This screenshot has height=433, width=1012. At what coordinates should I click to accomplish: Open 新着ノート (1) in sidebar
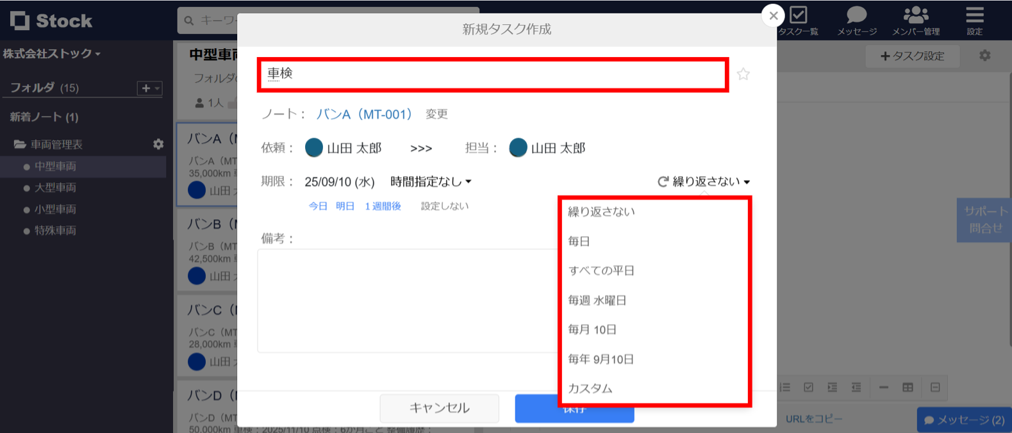(x=44, y=117)
